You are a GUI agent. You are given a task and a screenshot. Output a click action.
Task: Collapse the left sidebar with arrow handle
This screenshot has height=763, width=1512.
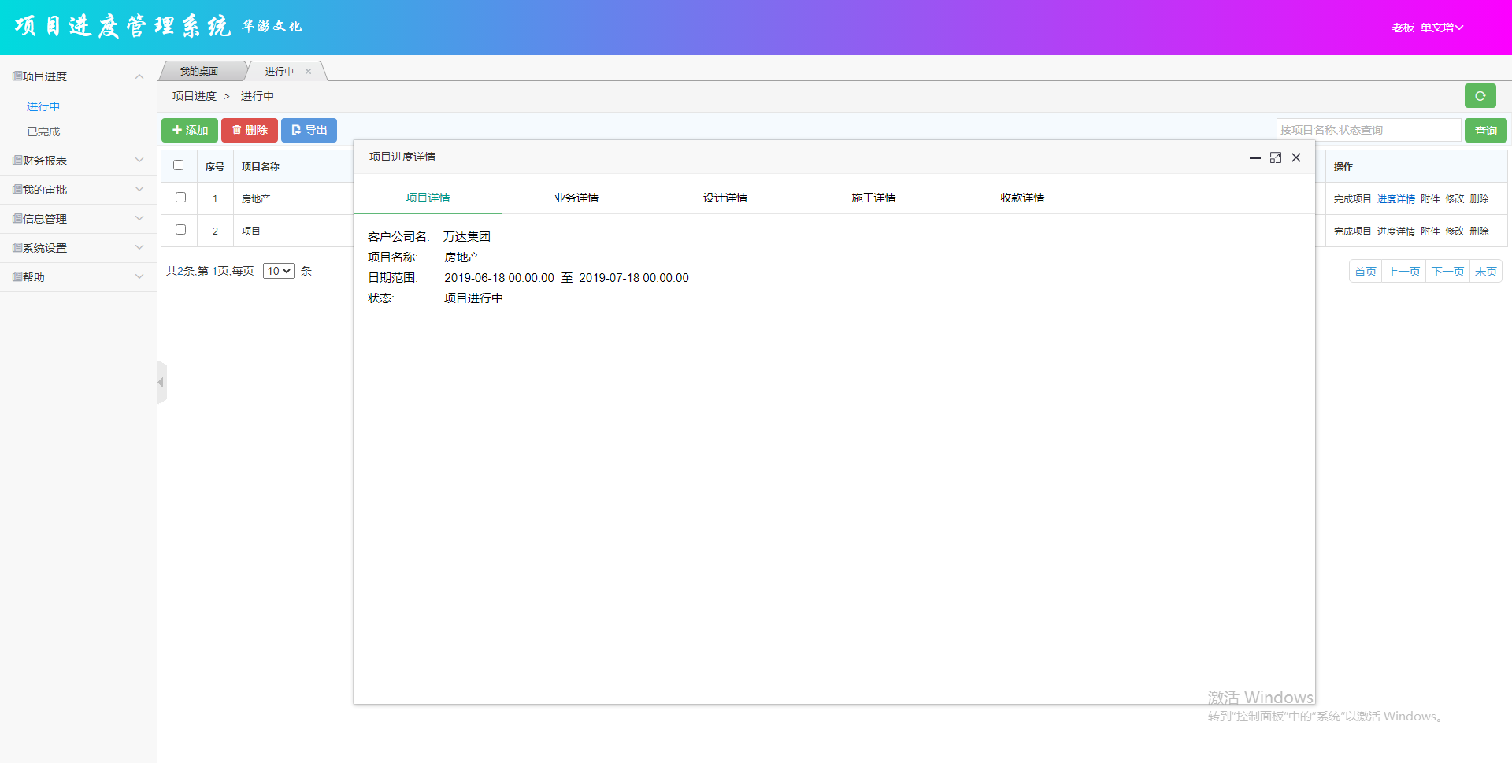point(161,383)
